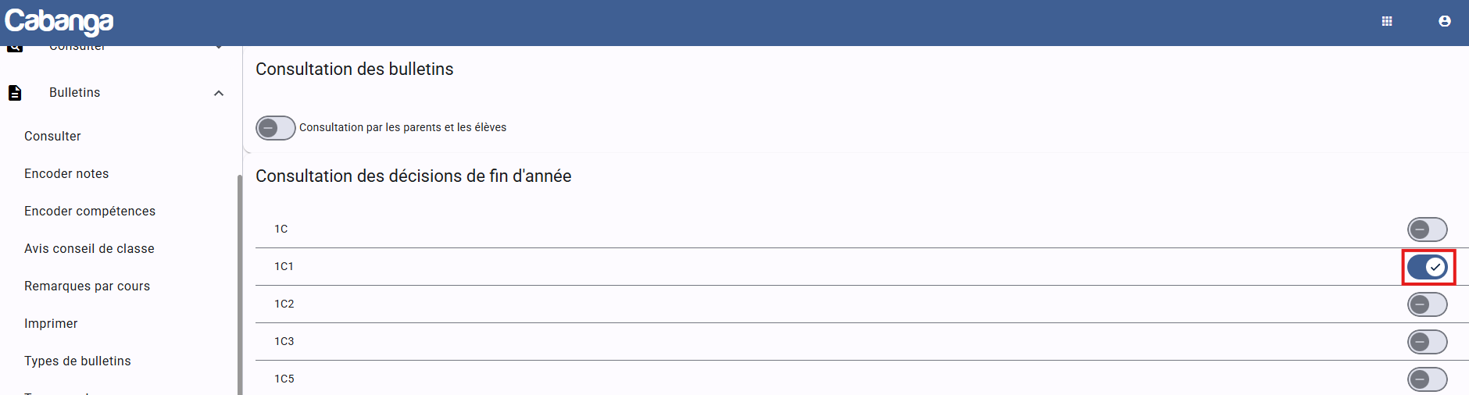Open Remarques par cours
The height and width of the screenshot is (395, 1469).
[x=87, y=286]
